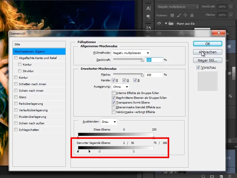Click the Neuer Stil... button
This screenshot has height=178, width=237.
[x=208, y=61]
